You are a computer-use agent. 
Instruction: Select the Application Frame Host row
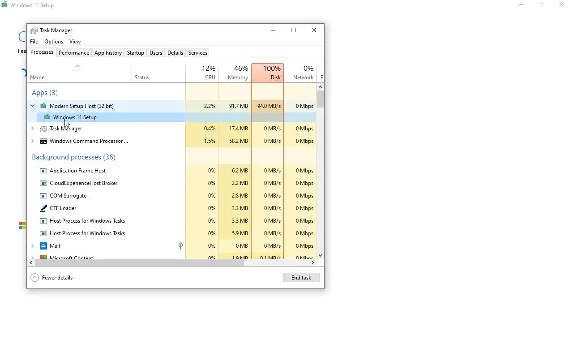click(x=172, y=171)
